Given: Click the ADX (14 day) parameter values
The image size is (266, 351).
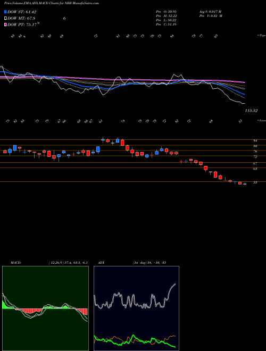Looking at the screenshot, I should coord(150,263).
